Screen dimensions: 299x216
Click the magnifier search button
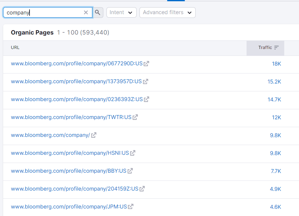click(98, 13)
